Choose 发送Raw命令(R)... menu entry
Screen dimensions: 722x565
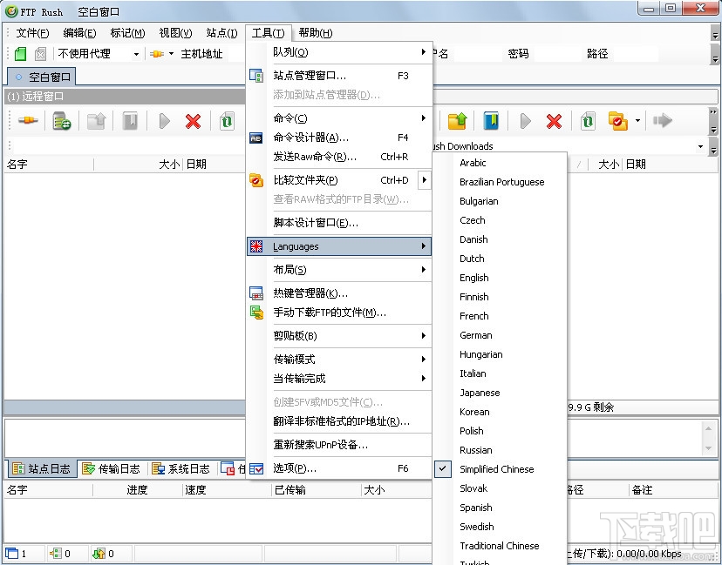click(339, 157)
